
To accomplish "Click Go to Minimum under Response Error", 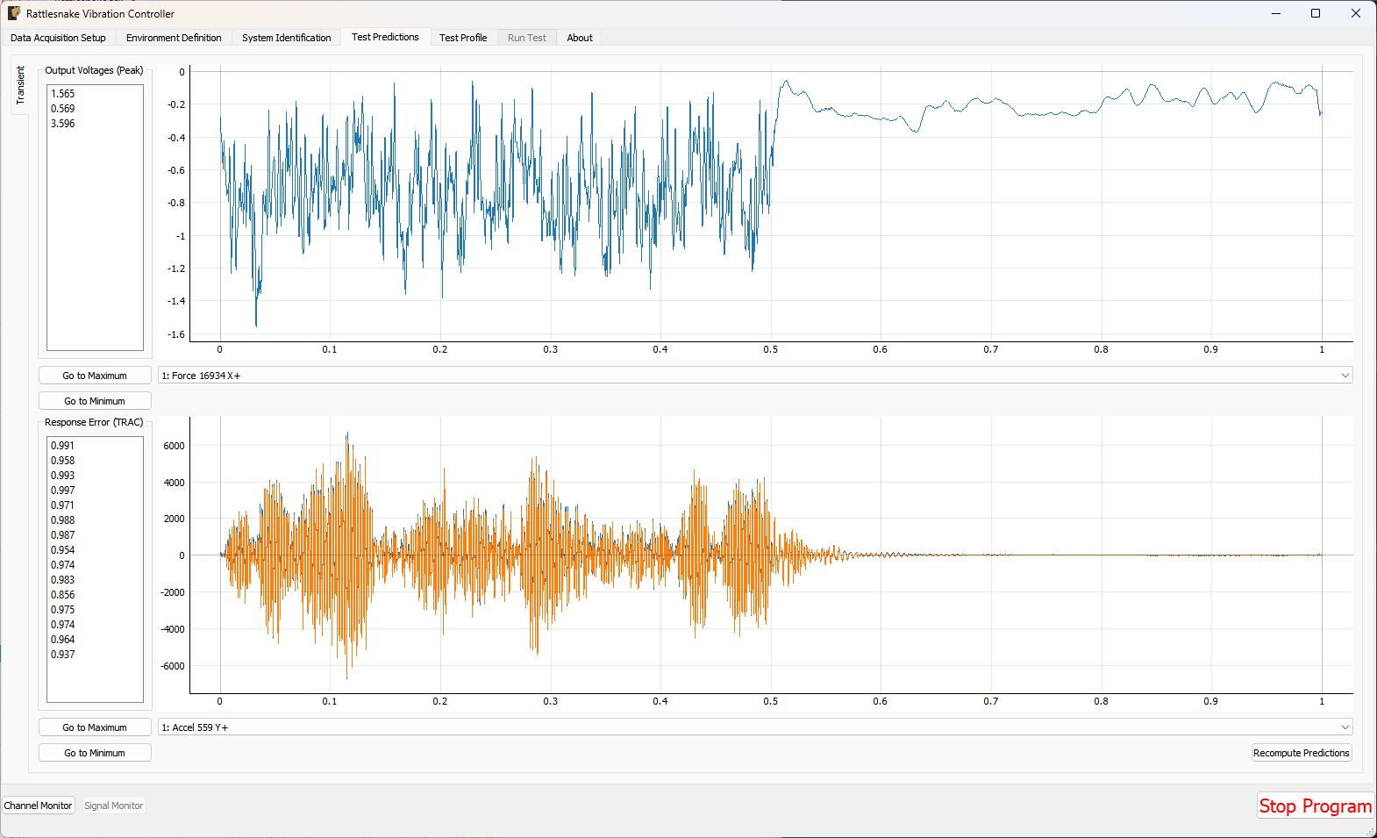I will click(95, 753).
